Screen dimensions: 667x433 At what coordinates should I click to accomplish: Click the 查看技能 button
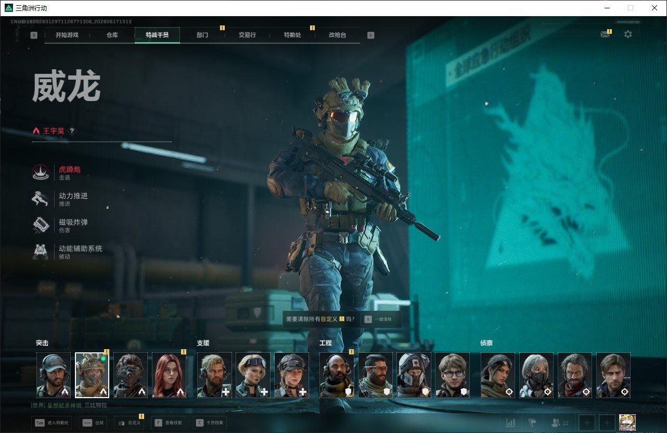coord(168,423)
